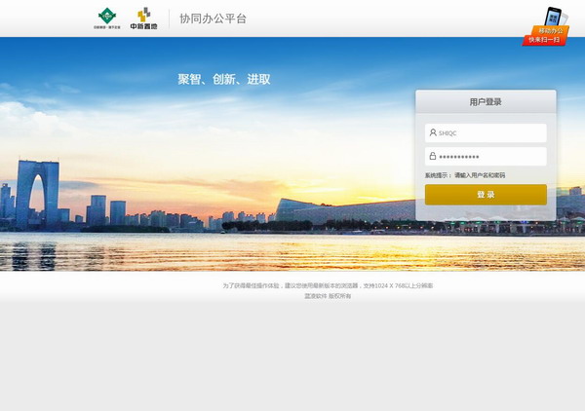The image size is (585, 411).
Task: Click the 聚智、创新、进取 slogan text
Action: 224,79
